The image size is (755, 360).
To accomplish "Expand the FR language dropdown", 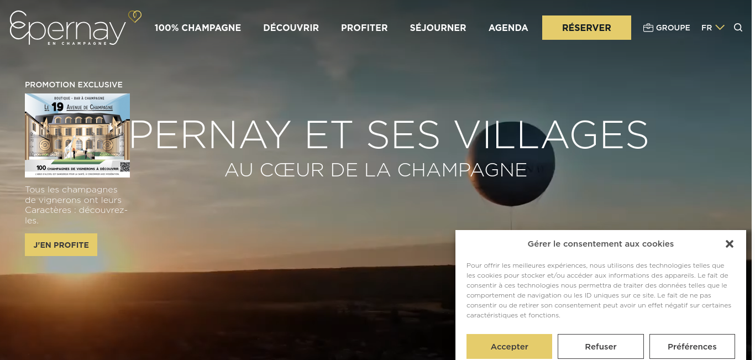I will (713, 28).
